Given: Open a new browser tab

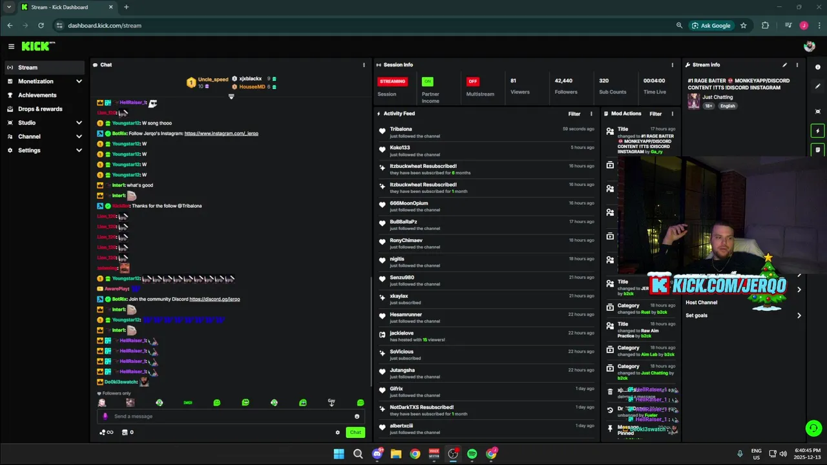Looking at the screenshot, I should click(x=126, y=7).
